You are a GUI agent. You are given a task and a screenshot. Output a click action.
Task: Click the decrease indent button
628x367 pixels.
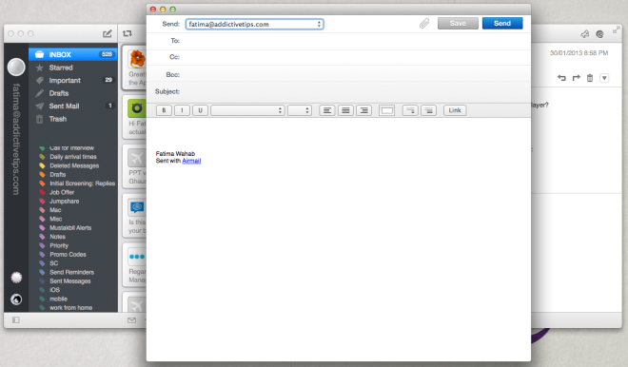410,110
